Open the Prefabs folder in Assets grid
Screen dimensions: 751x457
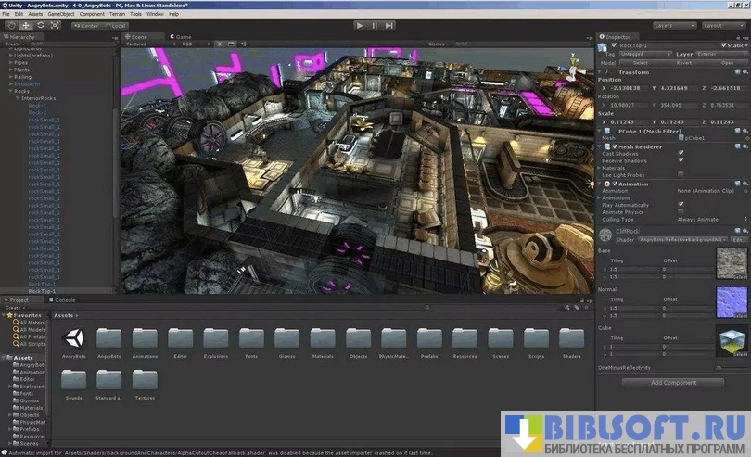click(429, 336)
